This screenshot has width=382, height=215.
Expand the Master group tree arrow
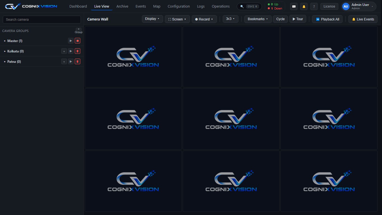pyautogui.click(x=5, y=41)
